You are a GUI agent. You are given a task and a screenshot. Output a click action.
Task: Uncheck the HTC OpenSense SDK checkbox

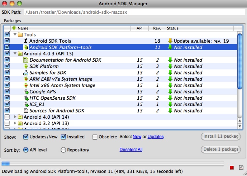(7, 98)
